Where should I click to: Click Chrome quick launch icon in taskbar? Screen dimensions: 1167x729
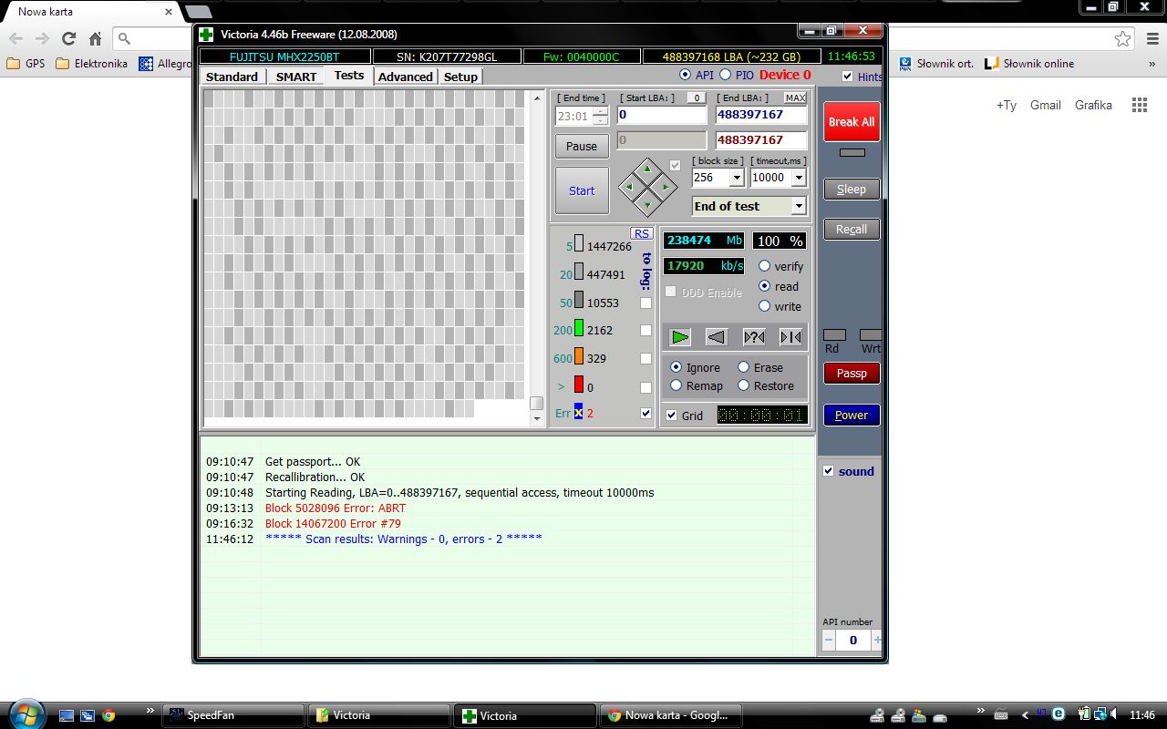point(108,715)
